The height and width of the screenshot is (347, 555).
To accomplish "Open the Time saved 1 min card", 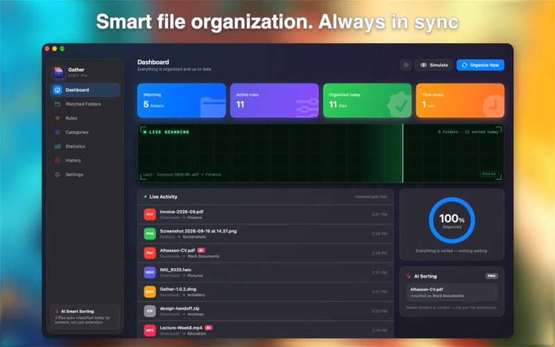I will pyautogui.click(x=460, y=101).
